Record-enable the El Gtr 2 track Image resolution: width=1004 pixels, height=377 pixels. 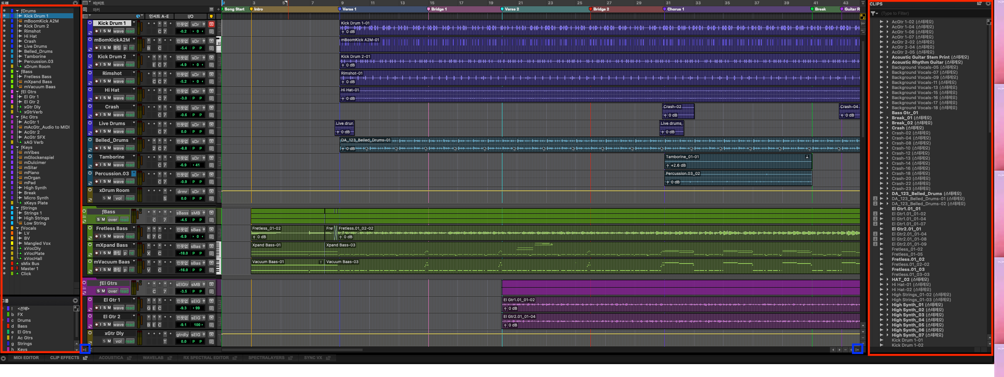click(96, 325)
